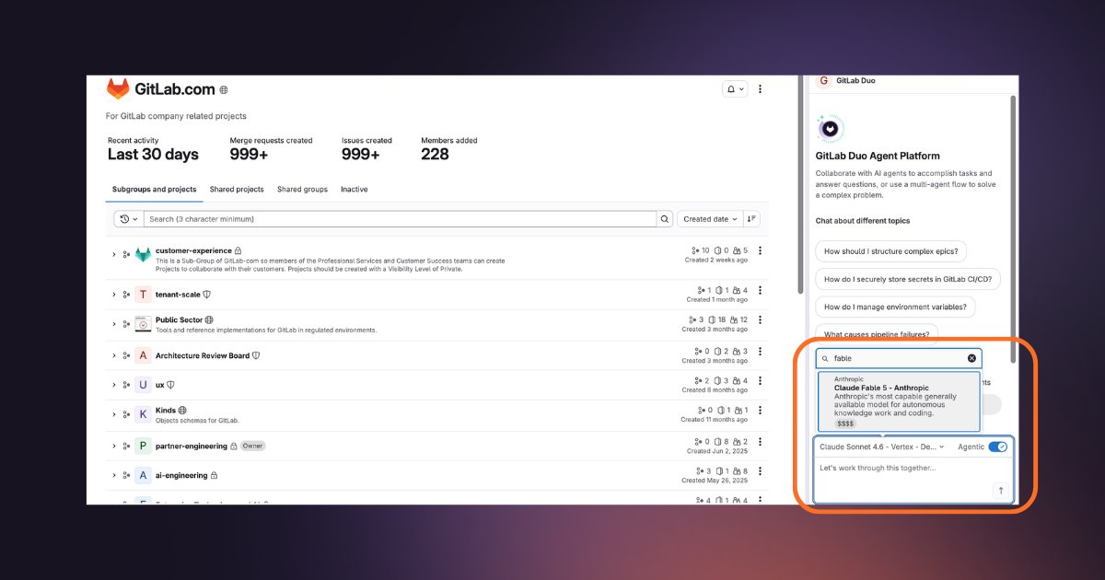Open the customer-experience group link
The height and width of the screenshot is (580, 1105).
point(193,250)
